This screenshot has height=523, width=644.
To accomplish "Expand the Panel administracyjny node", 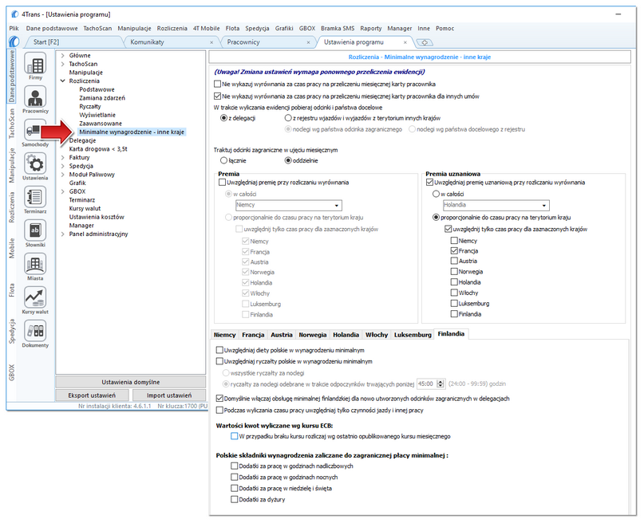I will 62,234.
